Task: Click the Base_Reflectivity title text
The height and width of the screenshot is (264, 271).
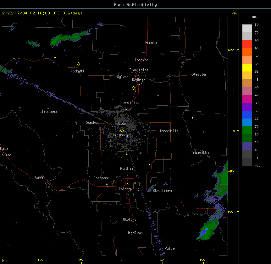Action: pyautogui.click(x=135, y=5)
